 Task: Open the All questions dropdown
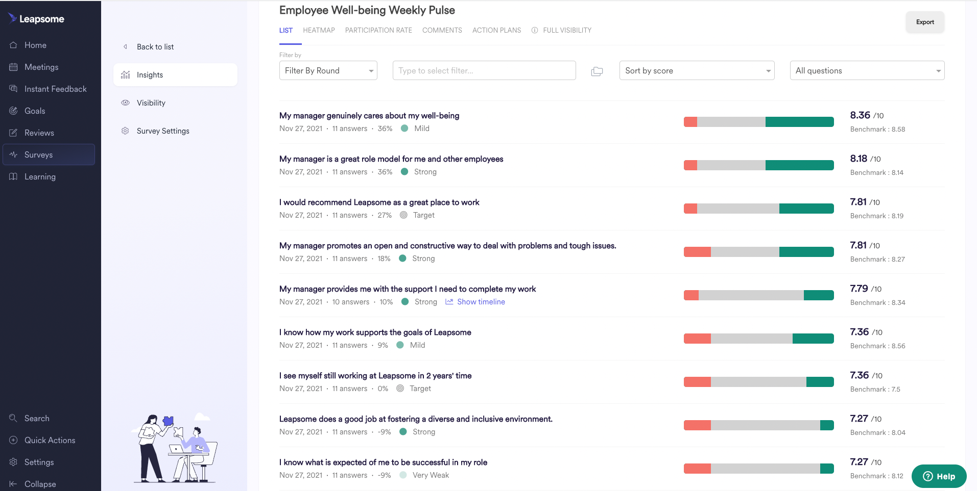[867, 70]
